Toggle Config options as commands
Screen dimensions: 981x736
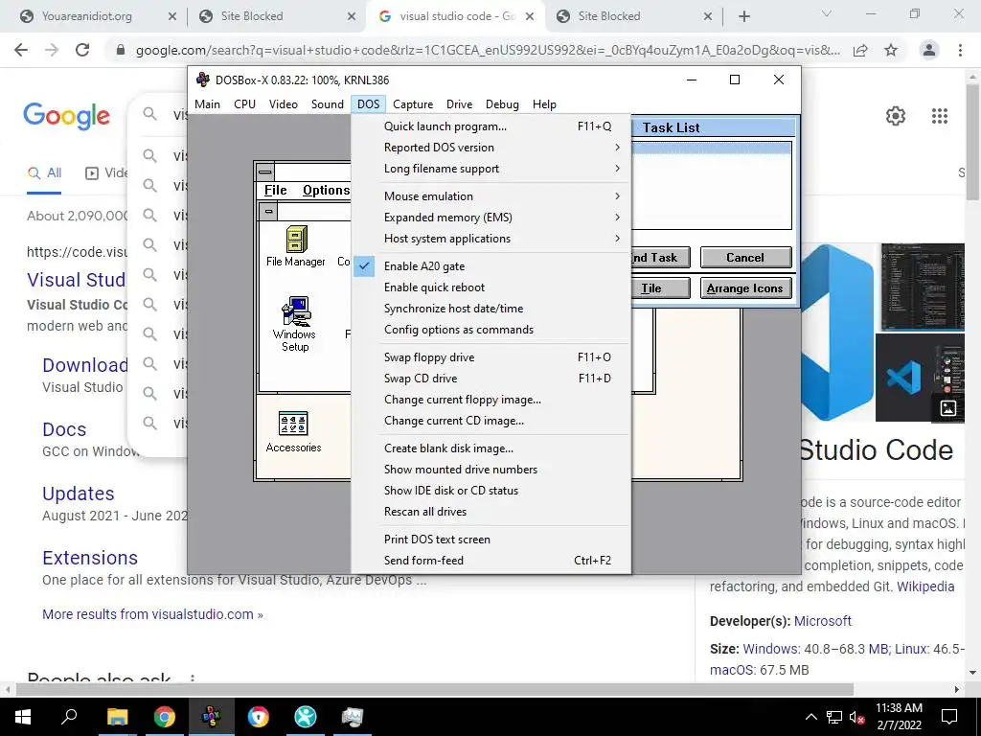[491, 330]
